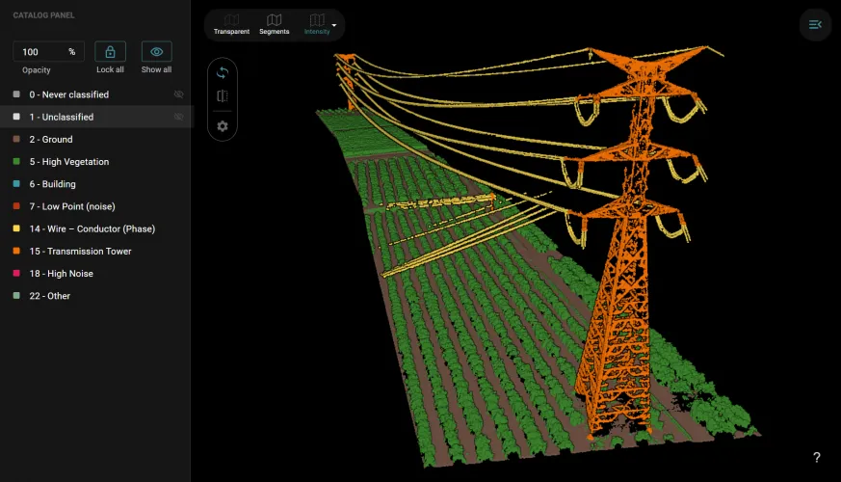
Task: Select 15 - Transmission Tower class
Action: pyautogui.click(x=80, y=251)
